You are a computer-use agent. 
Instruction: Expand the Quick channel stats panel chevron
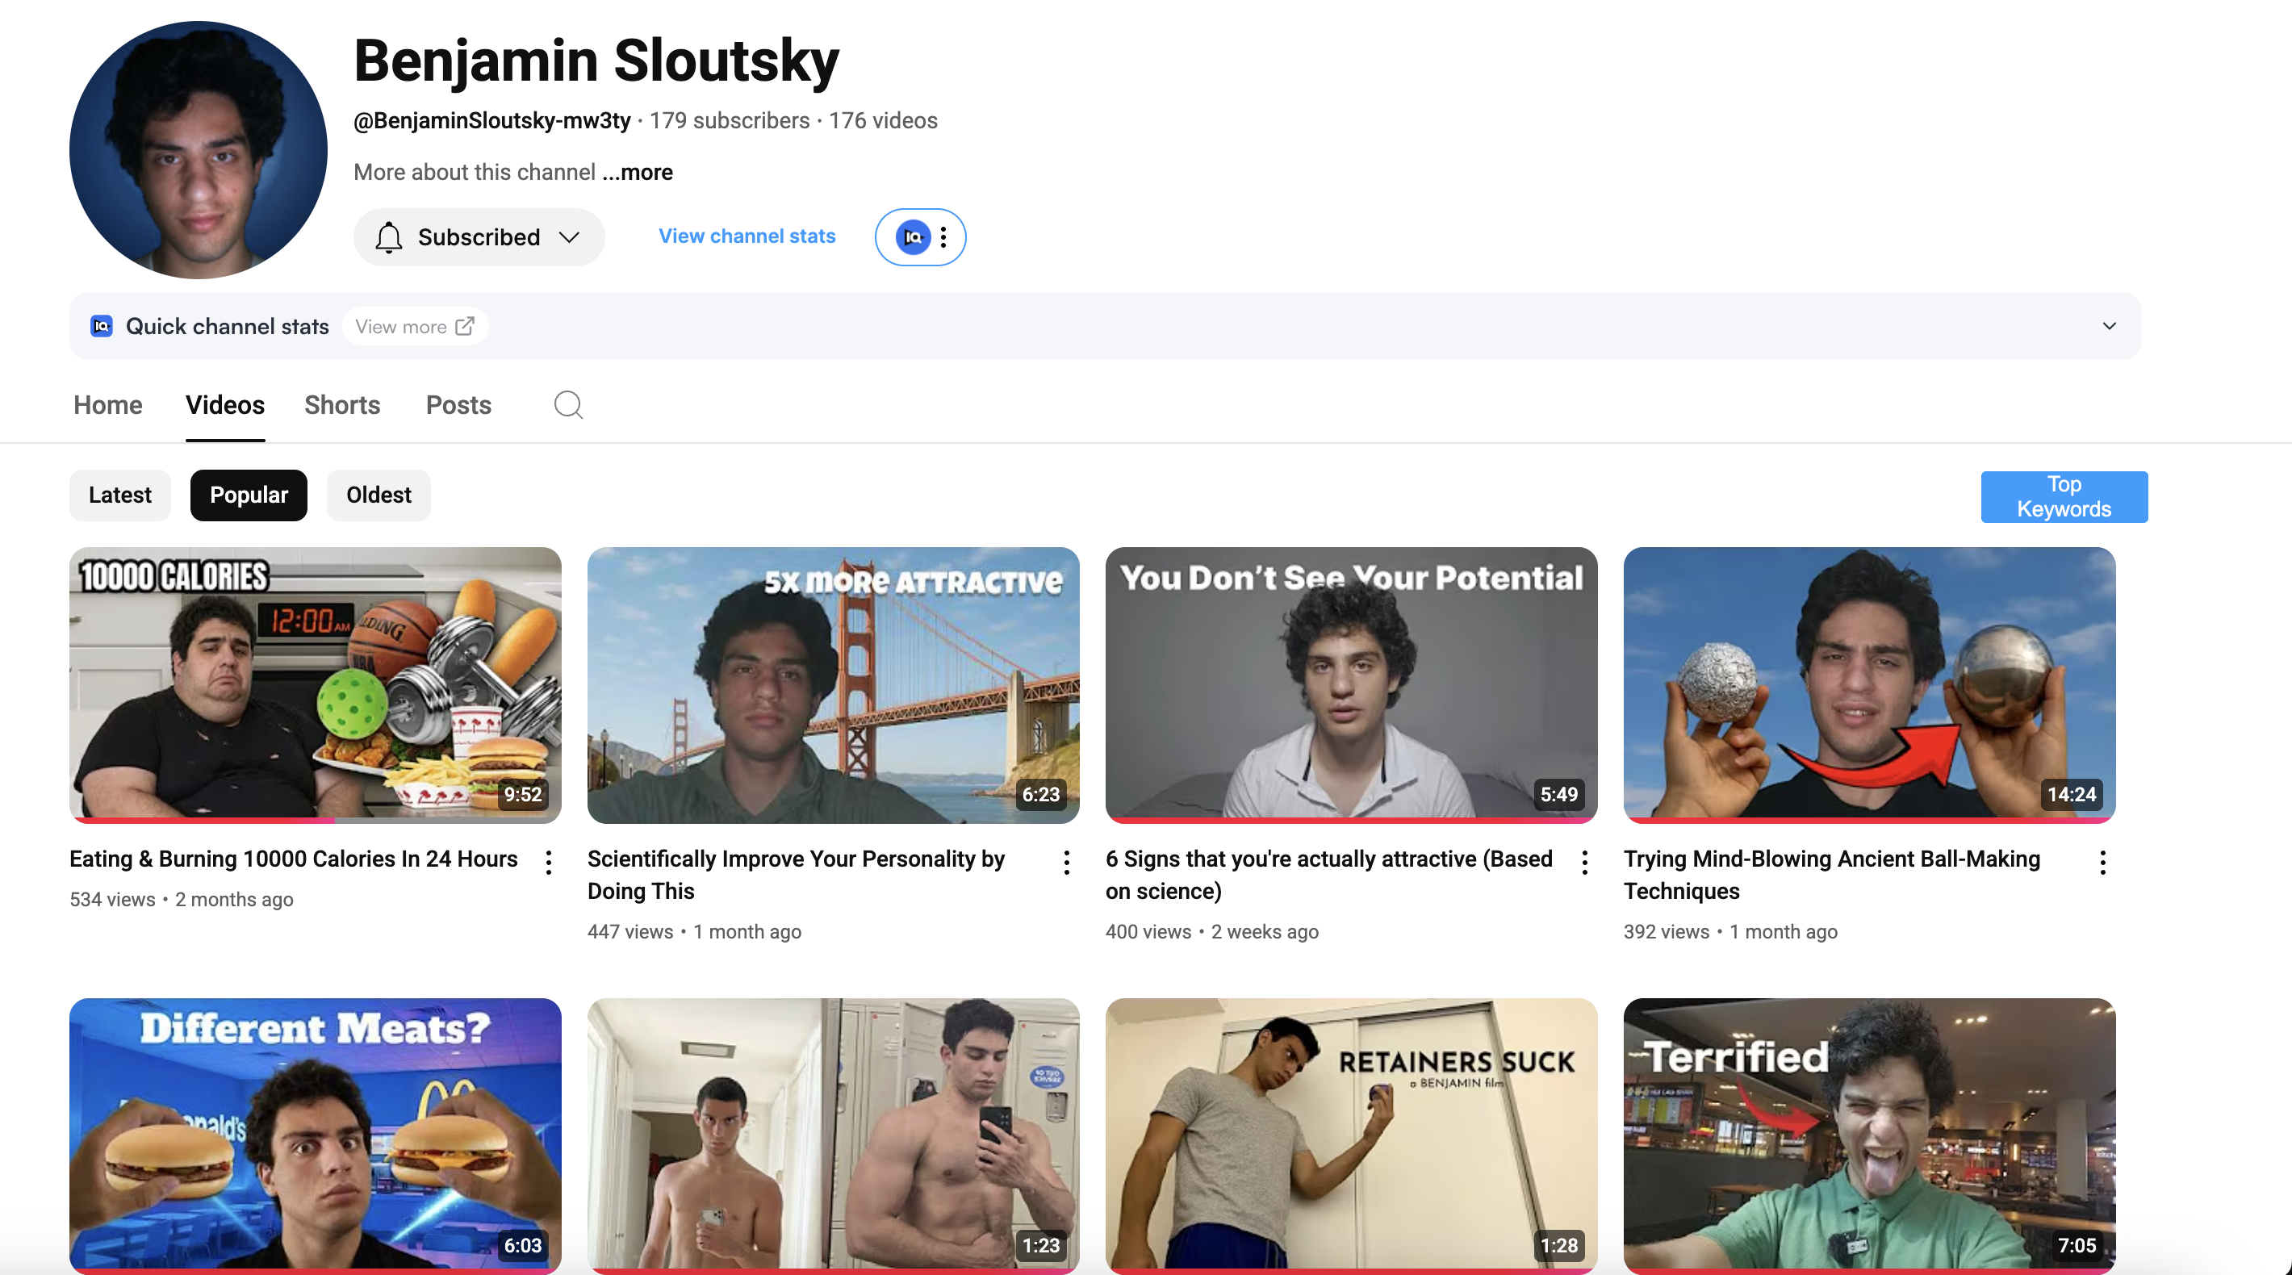click(2109, 326)
